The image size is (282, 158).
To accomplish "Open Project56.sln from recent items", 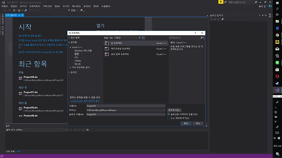I will tap(31, 108).
